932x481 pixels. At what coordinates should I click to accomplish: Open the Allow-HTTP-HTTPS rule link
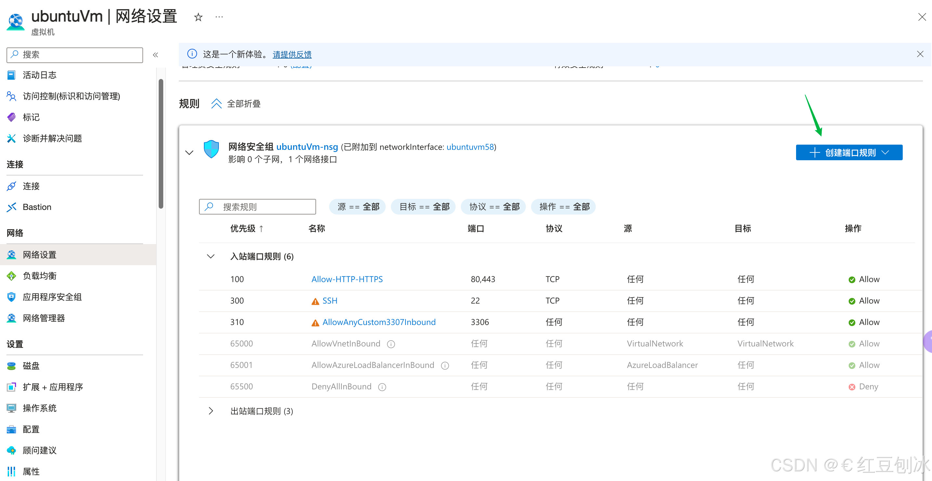[347, 279]
